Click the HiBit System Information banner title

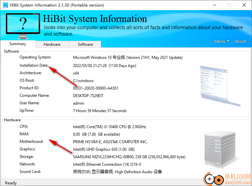pyautogui.click(x=95, y=19)
